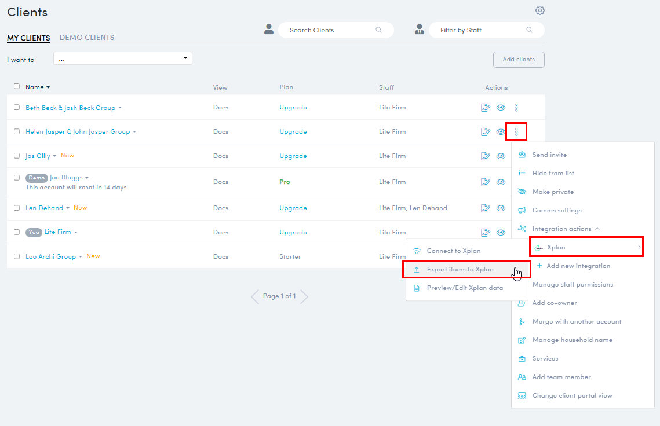
Task: Click the search magnifier in Search Clients
Action: pyautogui.click(x=379, y=30)
